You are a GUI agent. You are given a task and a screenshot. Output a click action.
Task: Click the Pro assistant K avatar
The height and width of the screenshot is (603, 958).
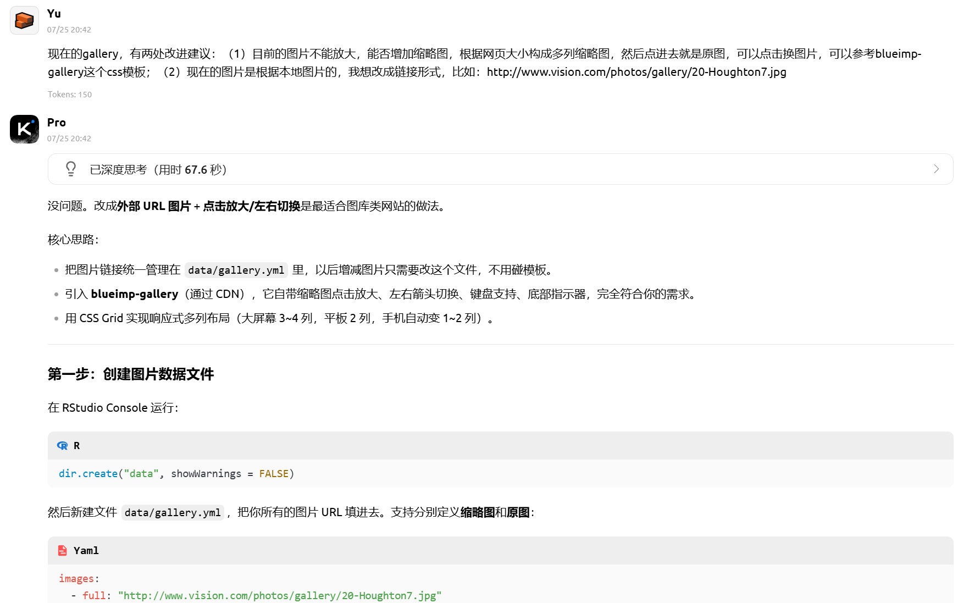(x=24, y=129)
